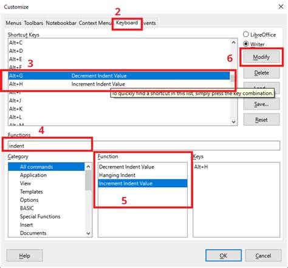Screen dimensions: 288x268
Task: Select Hanging Indent function
Action: pyautogui.click(x=143, y=175)
